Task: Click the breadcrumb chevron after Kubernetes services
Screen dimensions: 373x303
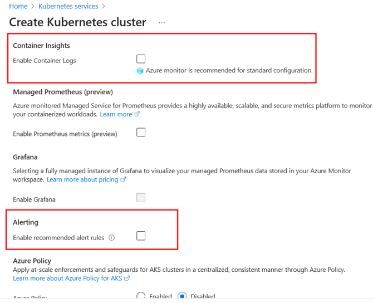Action: point(104,7)
